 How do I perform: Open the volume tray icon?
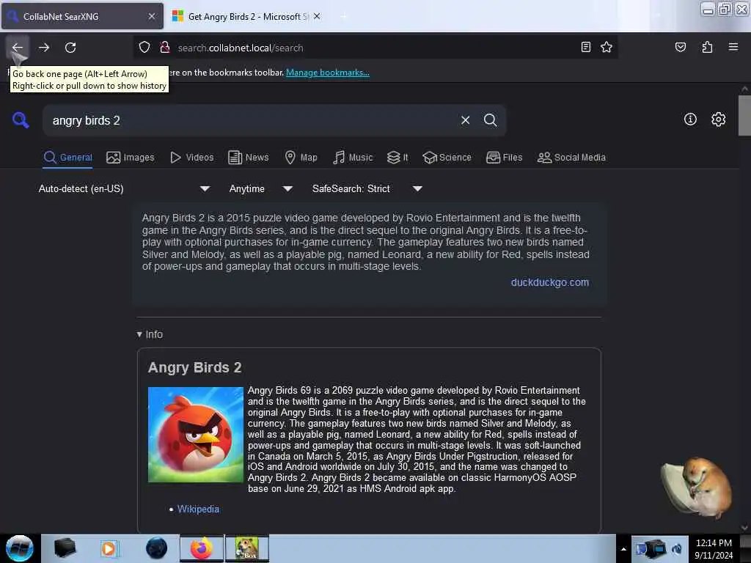coord(677,548)
